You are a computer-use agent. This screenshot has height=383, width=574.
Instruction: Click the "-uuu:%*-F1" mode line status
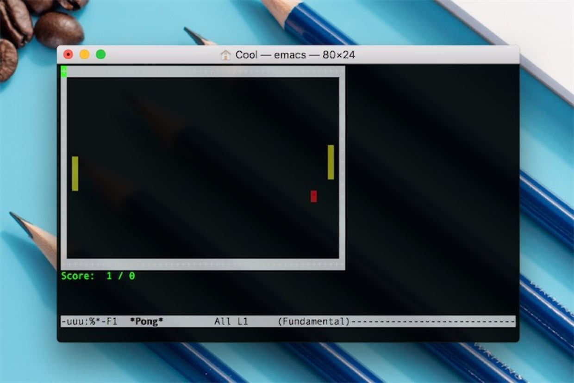[x=89, y=321]
